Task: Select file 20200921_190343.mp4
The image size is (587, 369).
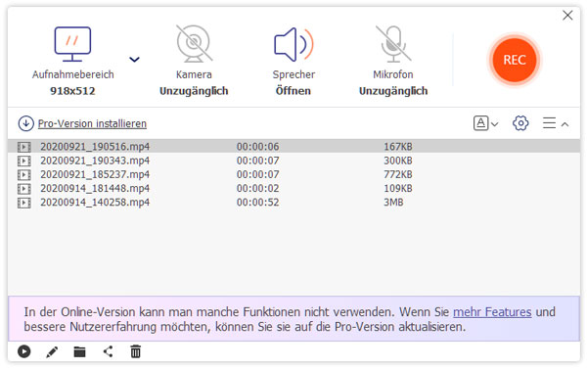Action: (x=293, y=161)
